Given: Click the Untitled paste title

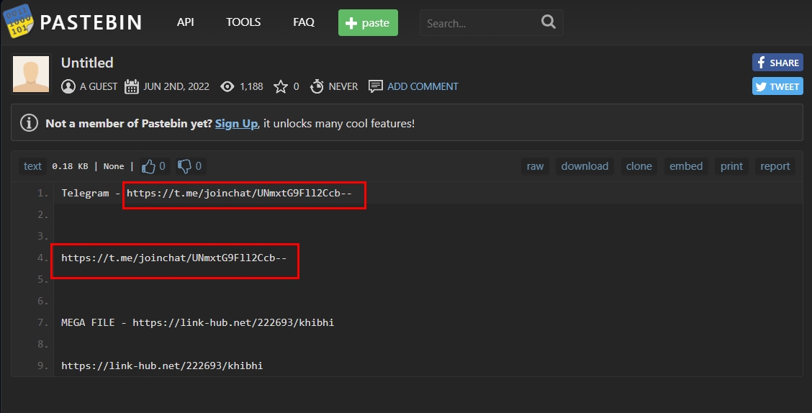Looking at the screenshot, I should point(87,63).
